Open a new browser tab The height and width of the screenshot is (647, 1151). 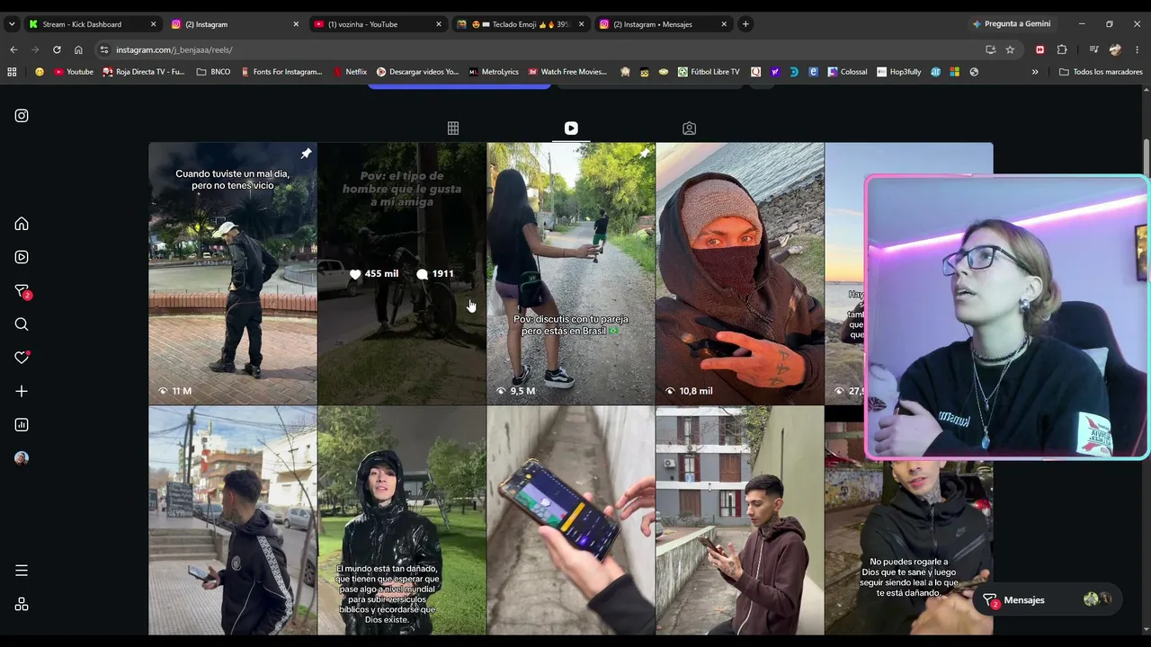(745, 24)
